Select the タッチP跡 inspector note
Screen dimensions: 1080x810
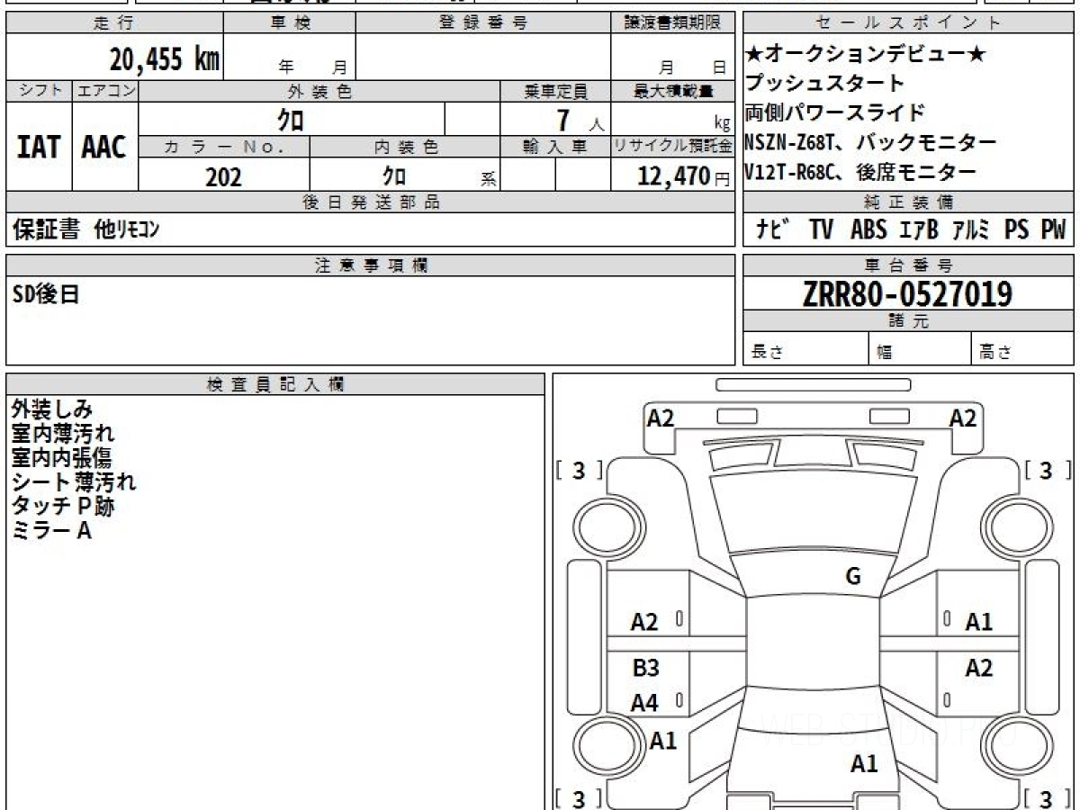[x=63, y=507]
